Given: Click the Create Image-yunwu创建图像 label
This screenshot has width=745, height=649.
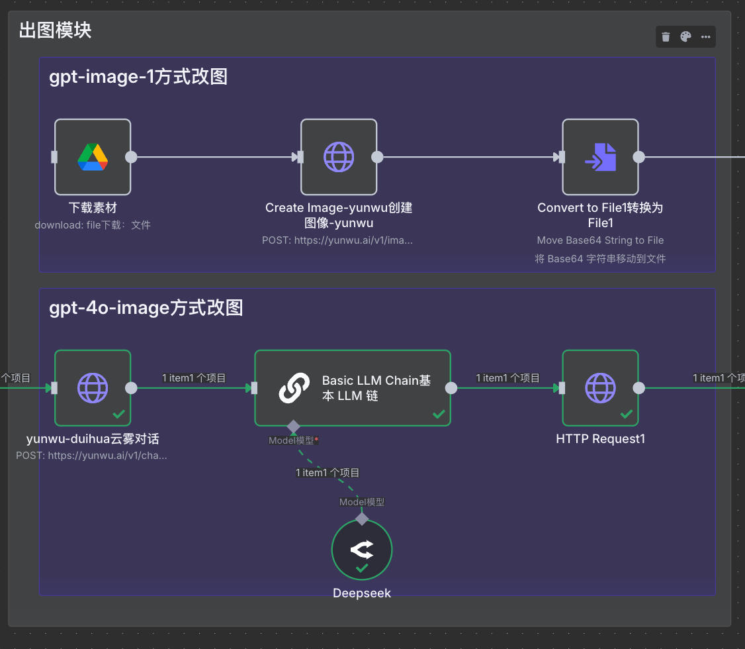Looking at the screenshot, I should pos(339,215).
